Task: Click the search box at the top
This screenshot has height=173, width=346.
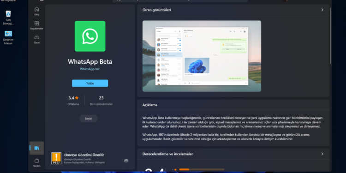Action: tap(180, 1)
